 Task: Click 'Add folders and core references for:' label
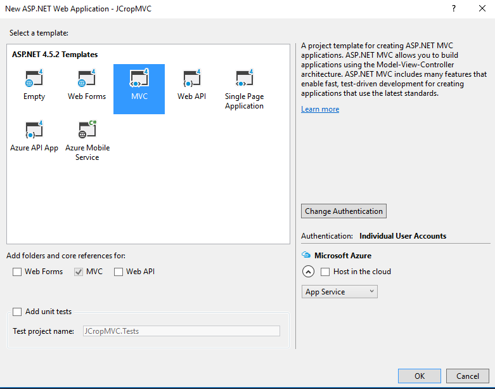coord(66,256)
